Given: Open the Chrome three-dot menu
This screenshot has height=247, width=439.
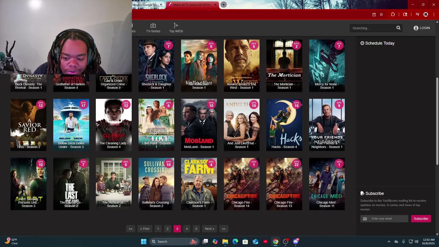Looking at the screenshot, I should 434,14.
